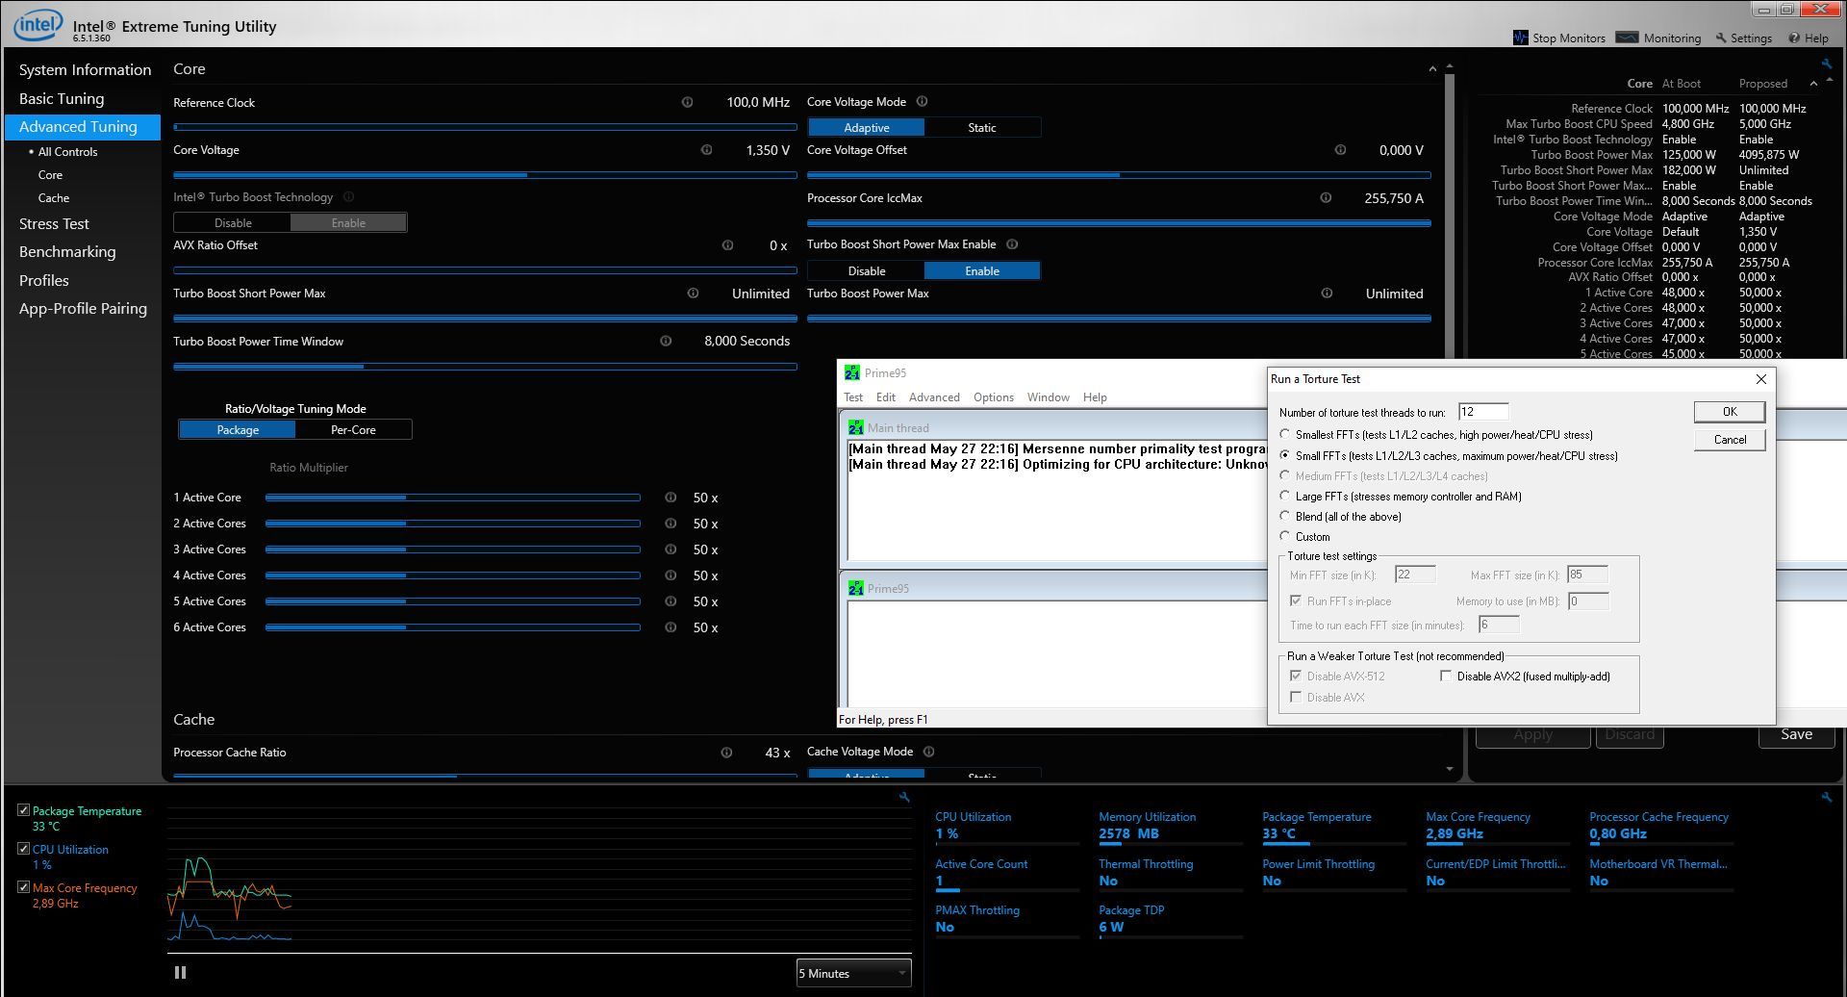The image size is (1847, 997).
Task: Click the info icon for Processor Core IccMax
Action: [1326, 198]
